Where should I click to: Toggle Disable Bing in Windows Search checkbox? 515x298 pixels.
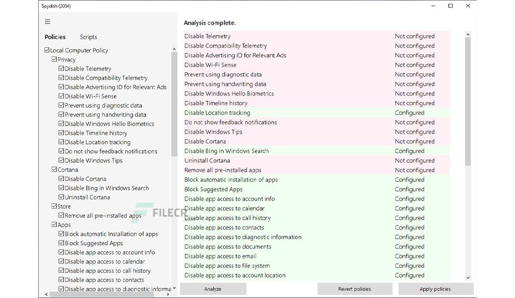61,188
